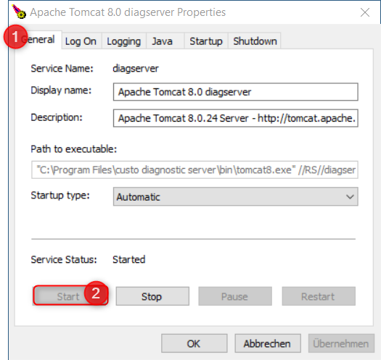Cancel with the Abbrechen button
Viewport: 381px width, 360px height.
268,343
